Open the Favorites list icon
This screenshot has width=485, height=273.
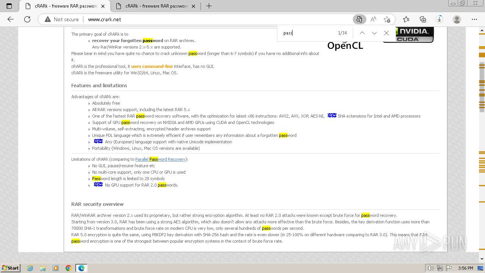[406, 19]
